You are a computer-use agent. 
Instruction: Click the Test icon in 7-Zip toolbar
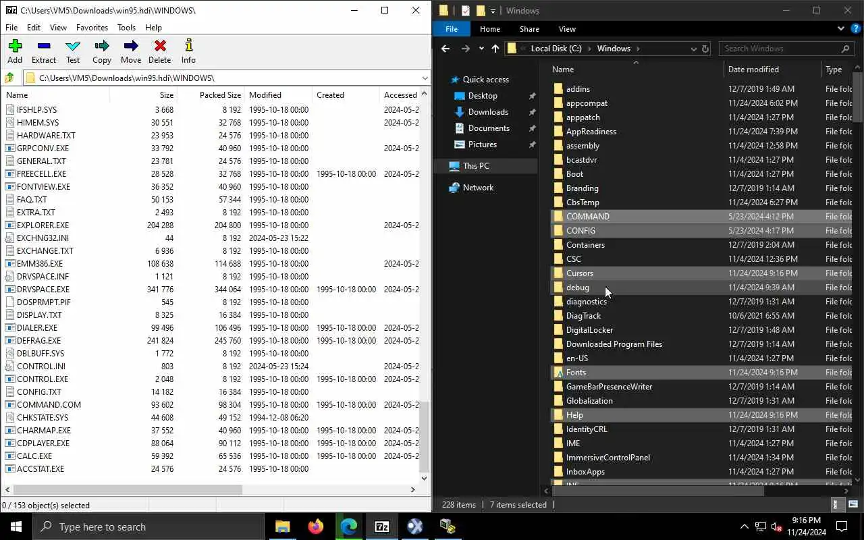[73, 51]
